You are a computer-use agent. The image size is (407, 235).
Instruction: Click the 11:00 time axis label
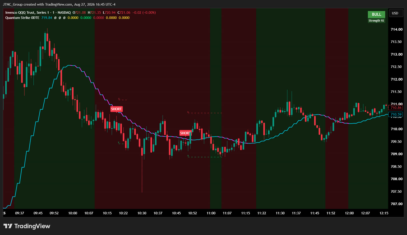pyautogui.click(x=211, y=213)
